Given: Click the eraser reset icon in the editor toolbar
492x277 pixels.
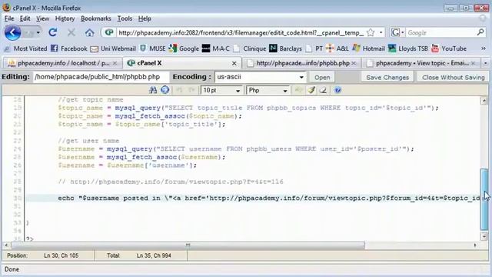Looking at the screenshot, I should [x=323, y=90].
